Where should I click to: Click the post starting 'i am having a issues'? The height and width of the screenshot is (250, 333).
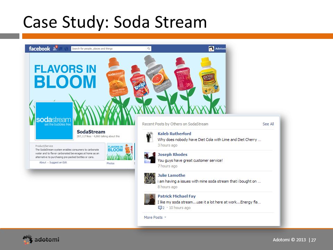point(209,181)
